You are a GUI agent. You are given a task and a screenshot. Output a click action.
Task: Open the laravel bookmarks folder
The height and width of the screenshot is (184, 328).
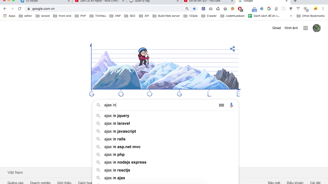pos(43,16)
